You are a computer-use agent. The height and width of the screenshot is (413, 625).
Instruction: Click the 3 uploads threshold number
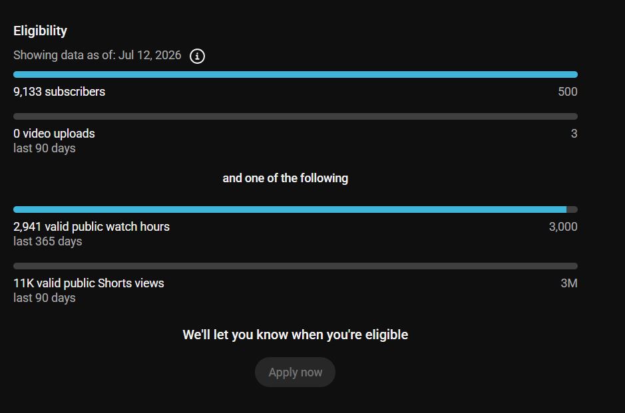[x=574, y=134]
